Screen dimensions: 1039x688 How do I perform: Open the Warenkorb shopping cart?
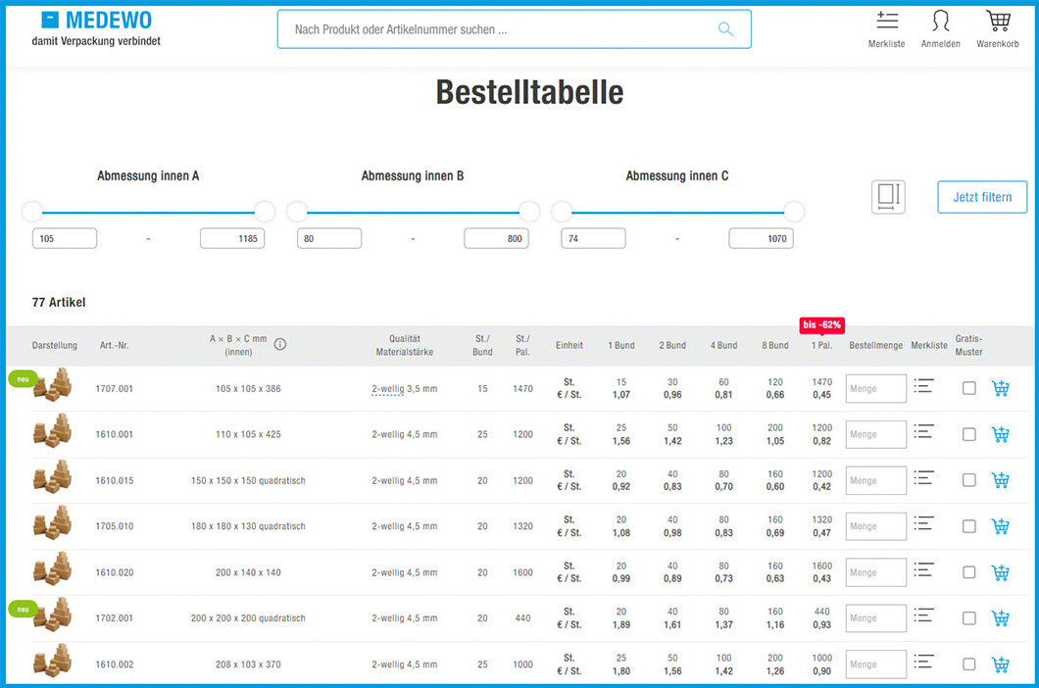[x=997, y=22]
